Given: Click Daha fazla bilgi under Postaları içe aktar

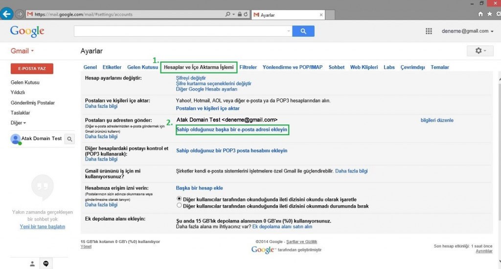Looking at the screenshot, I should coord(101,106).
